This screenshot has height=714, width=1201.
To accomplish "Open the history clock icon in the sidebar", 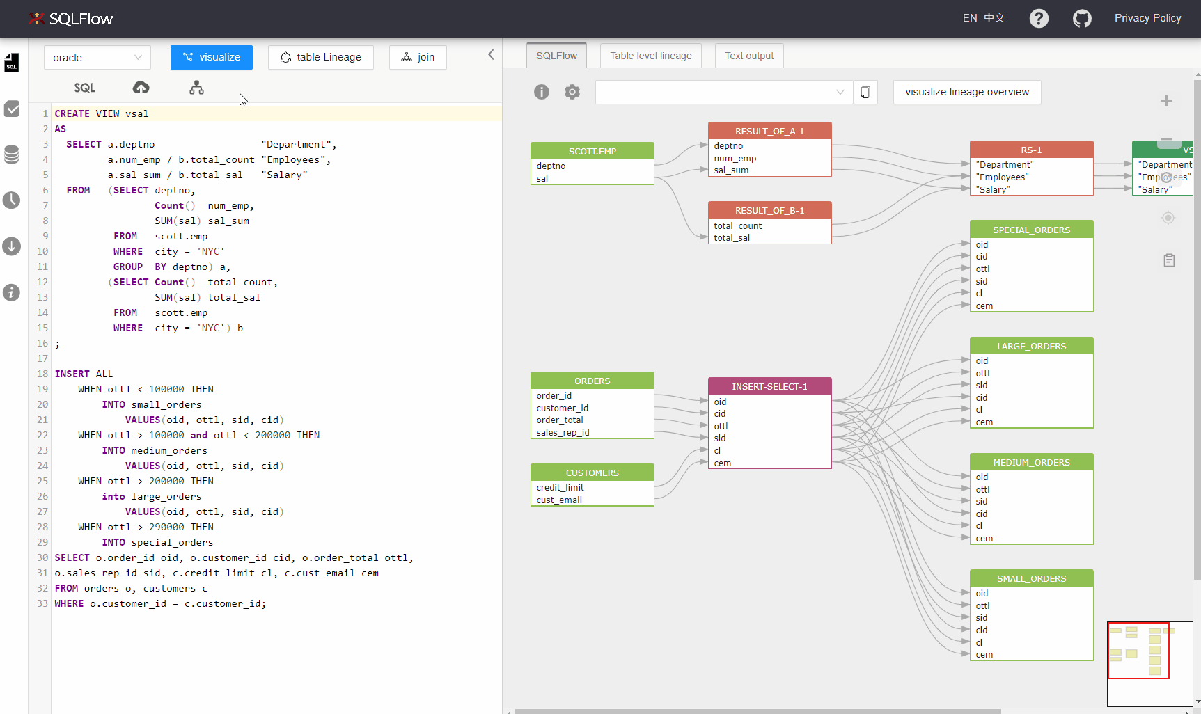I will tap(11, 200).
